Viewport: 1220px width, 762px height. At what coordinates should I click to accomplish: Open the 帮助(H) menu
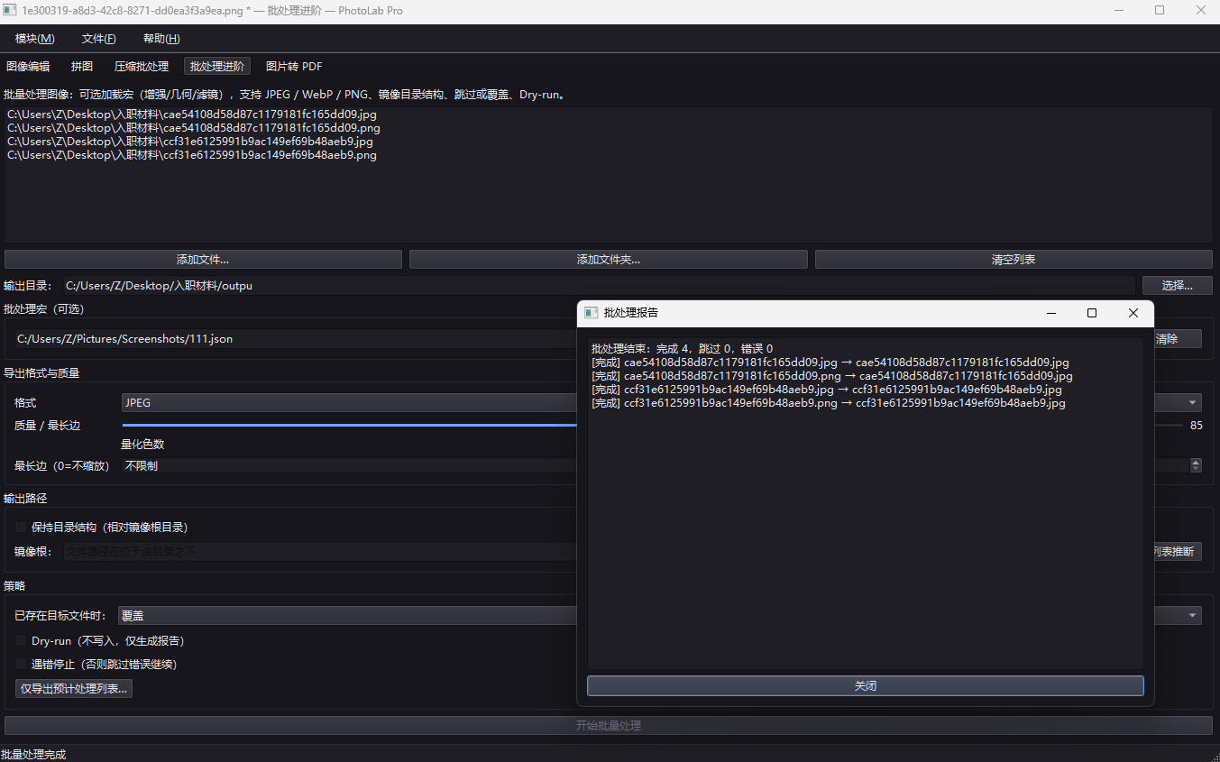(161, 39)
